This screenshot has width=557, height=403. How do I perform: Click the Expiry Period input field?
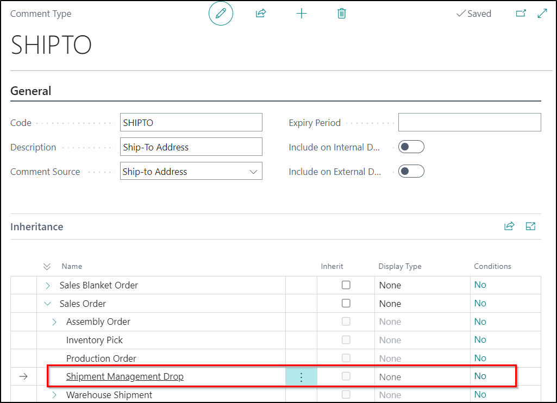coord(470,122)
